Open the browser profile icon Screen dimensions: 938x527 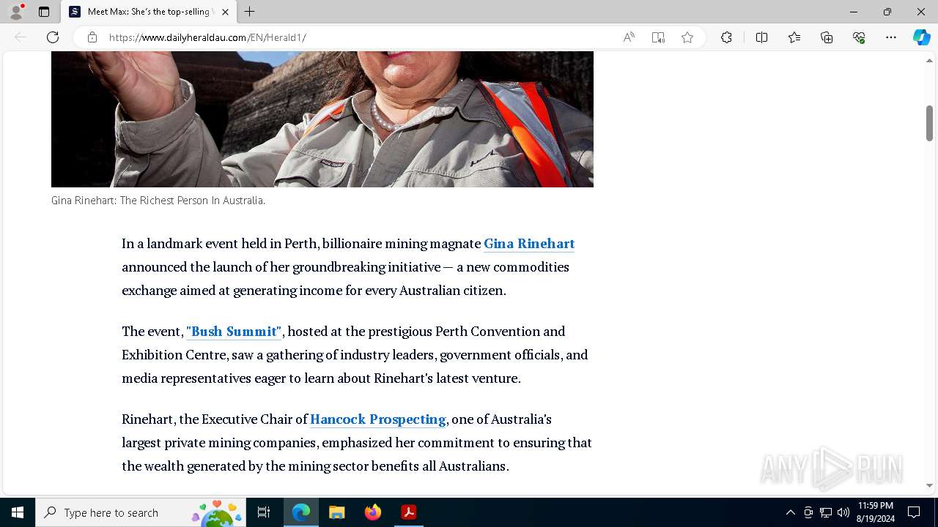[x=16, y=12]
